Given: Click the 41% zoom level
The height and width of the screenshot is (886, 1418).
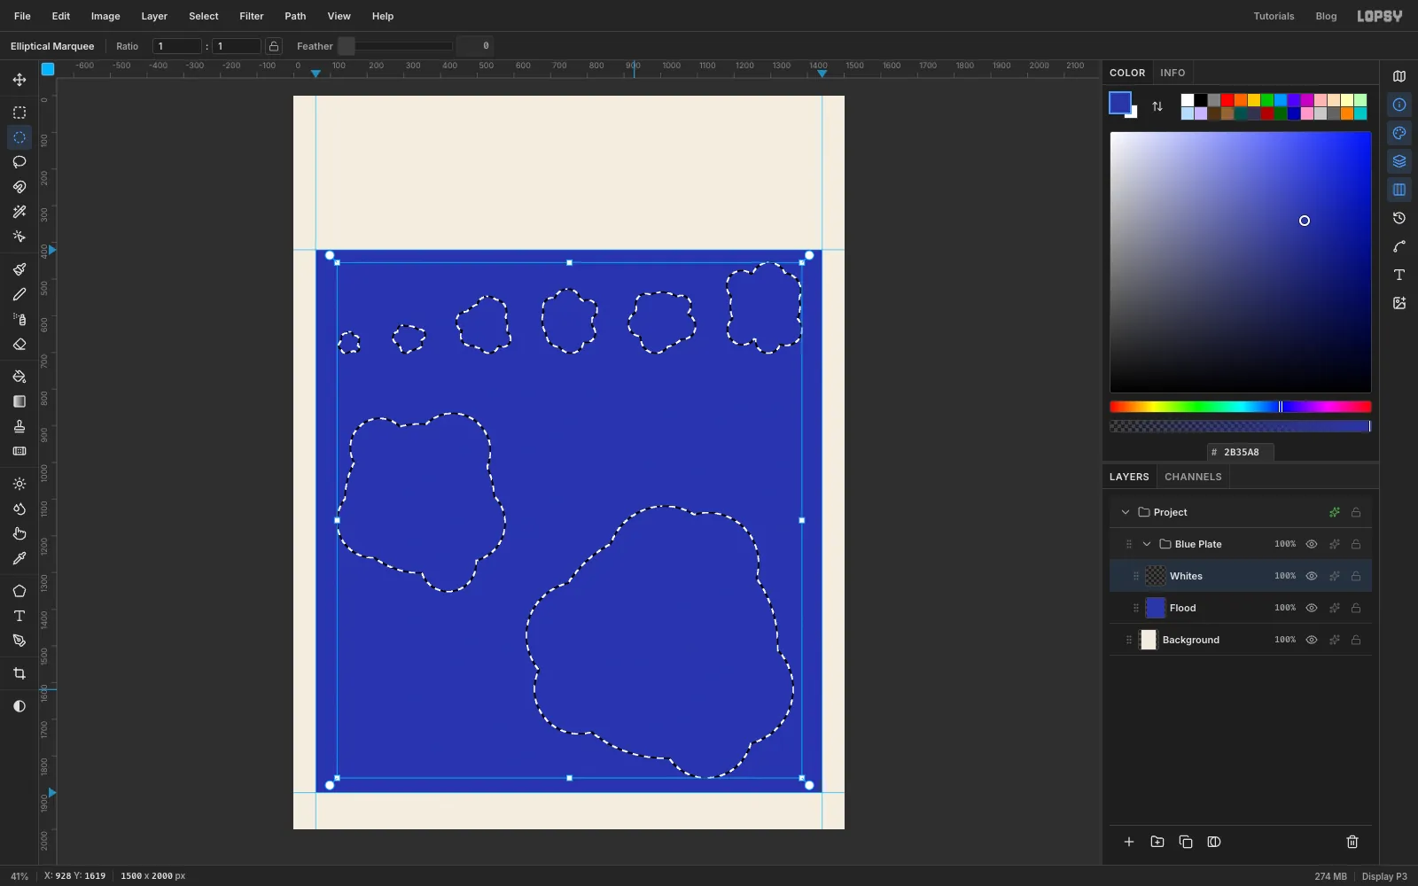Looking at the screenshot, I should 19,876.
